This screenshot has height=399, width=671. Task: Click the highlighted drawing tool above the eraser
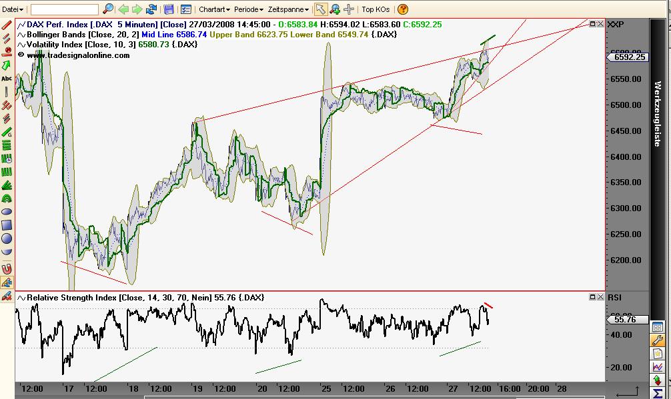coord(7,282)
